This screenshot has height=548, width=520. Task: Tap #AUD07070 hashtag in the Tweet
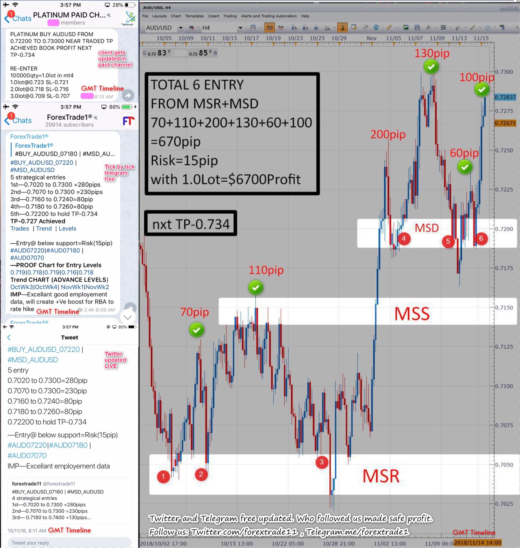point(27,456)
